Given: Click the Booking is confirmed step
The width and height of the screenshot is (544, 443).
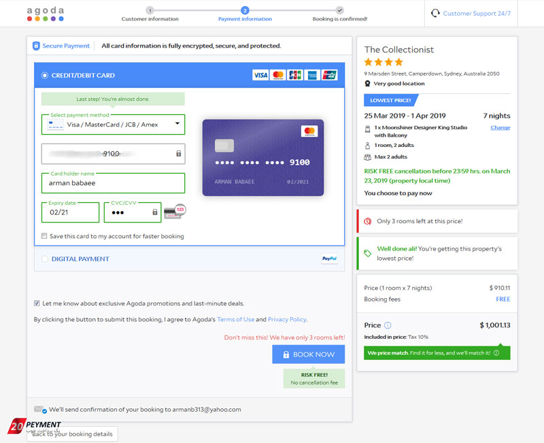Looking at the screenshot, I should (339, 14).
